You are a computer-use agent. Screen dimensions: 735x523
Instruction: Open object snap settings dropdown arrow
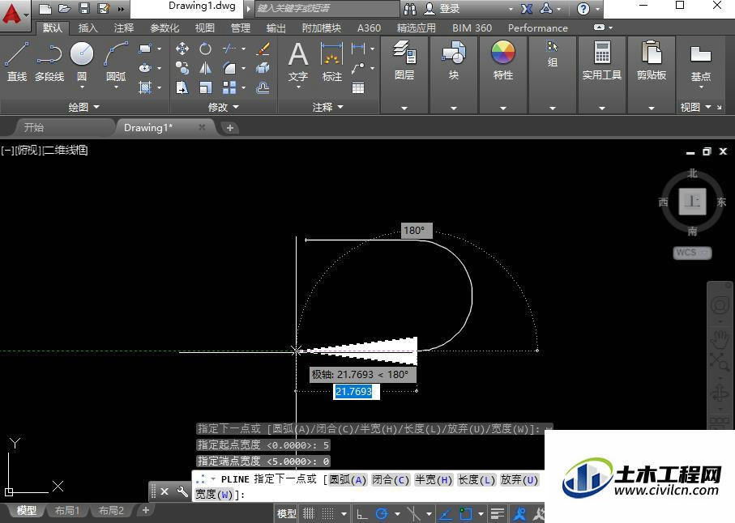(x=481, y=513)
